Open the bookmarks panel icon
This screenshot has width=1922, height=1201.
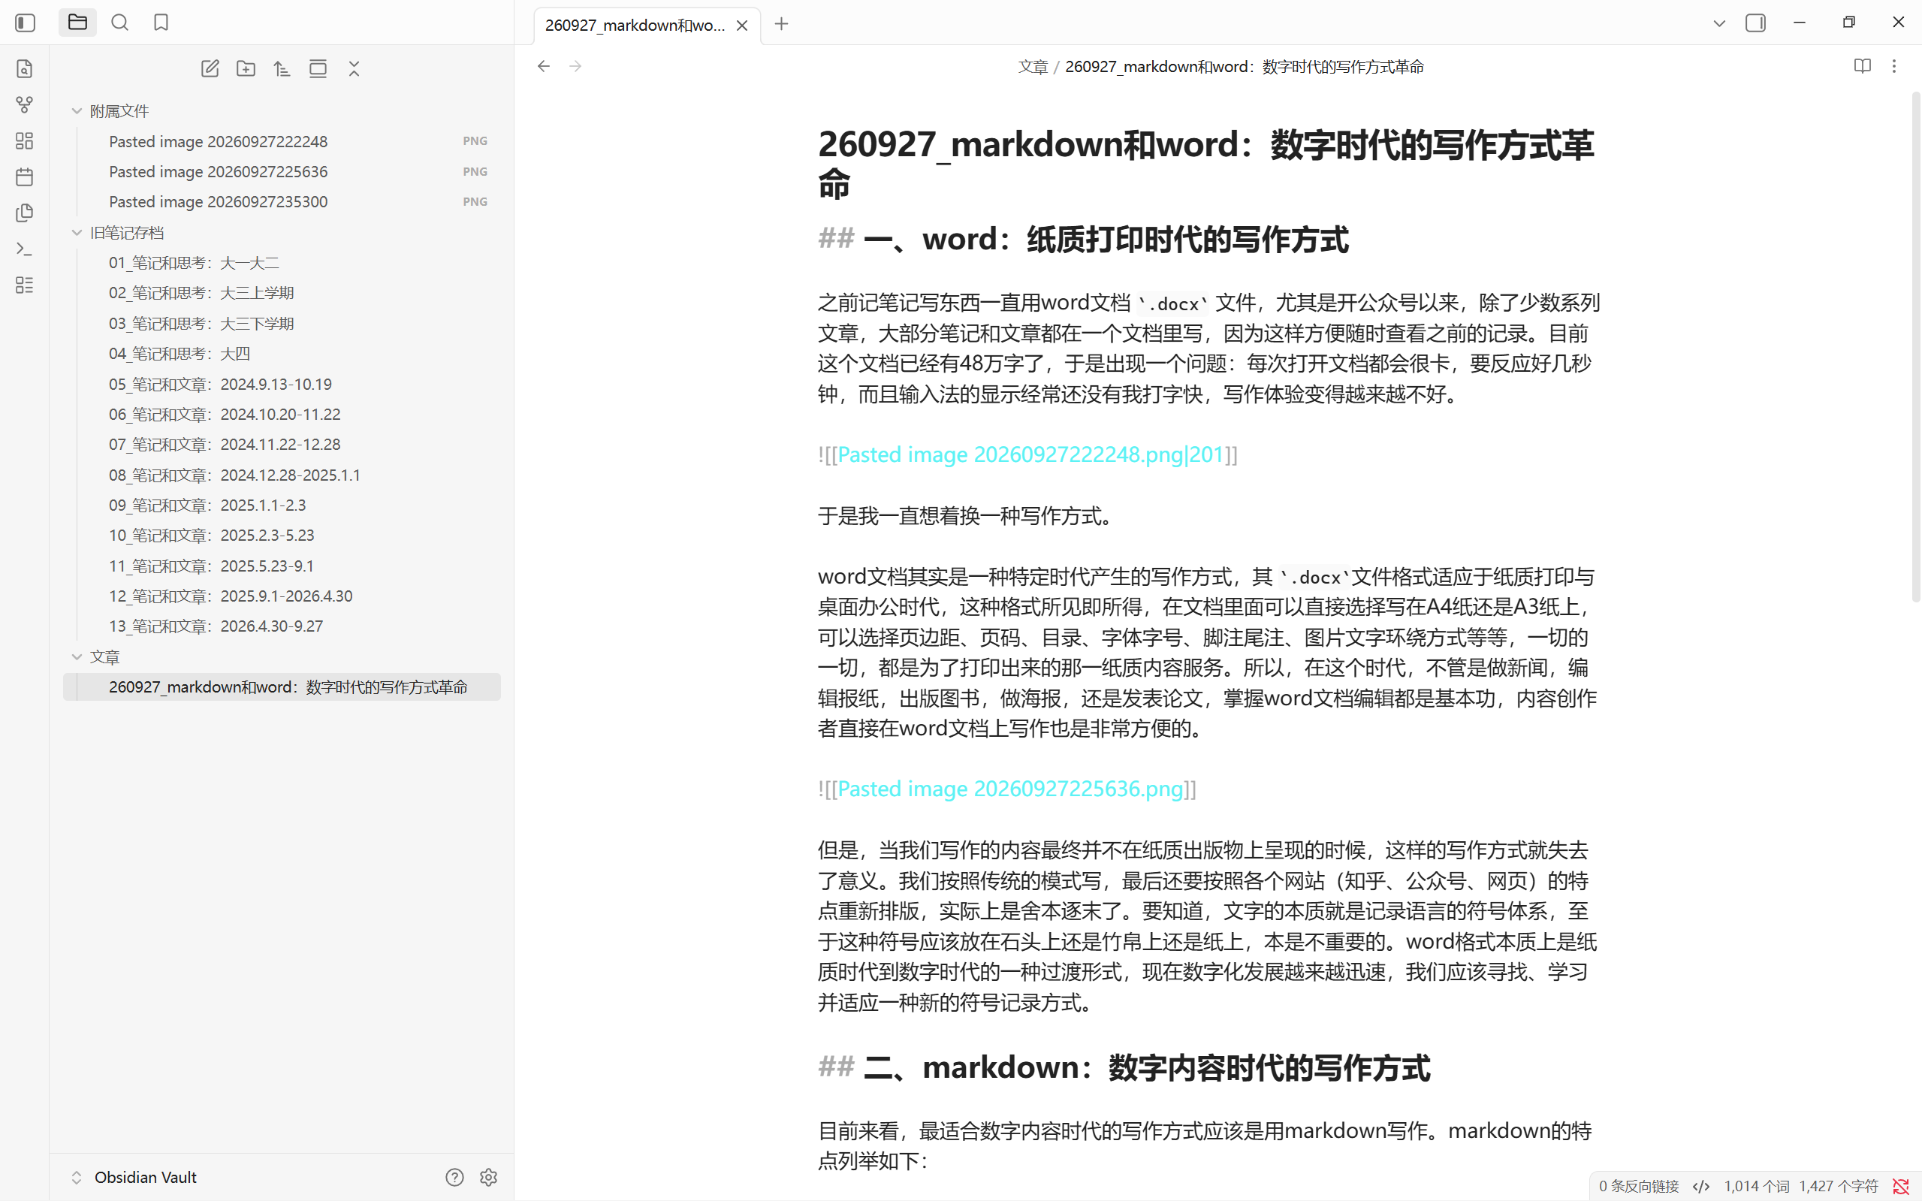coord(161,23)
